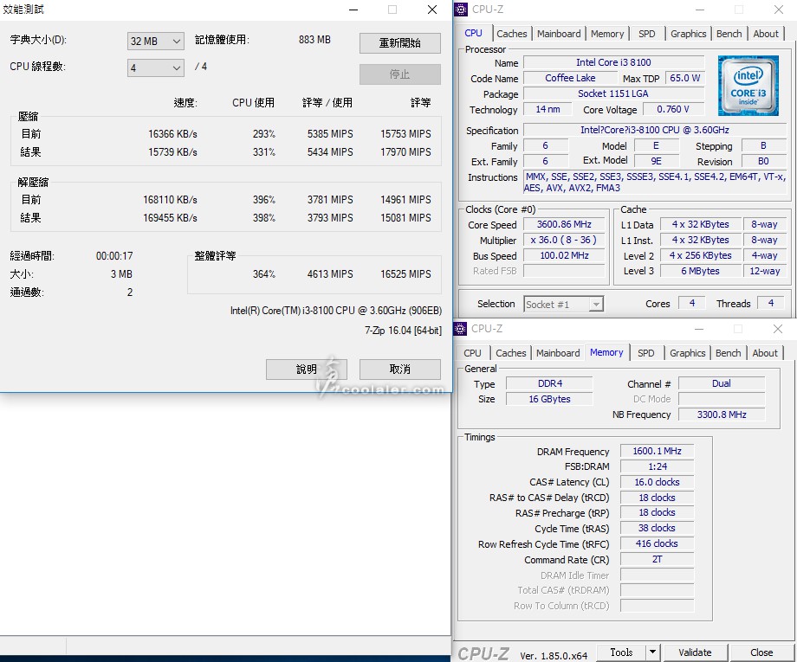The image size is (797, 662).
Task: Open the Bench tab in top CPU-Z window
Action: [x=729, y=34]
